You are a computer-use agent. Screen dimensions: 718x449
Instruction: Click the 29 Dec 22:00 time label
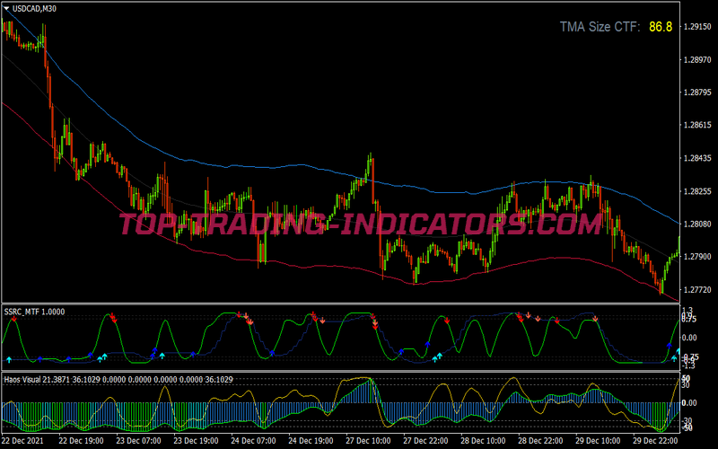point(655,440)
